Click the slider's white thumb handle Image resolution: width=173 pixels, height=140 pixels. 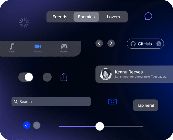[x=100, y=126]
